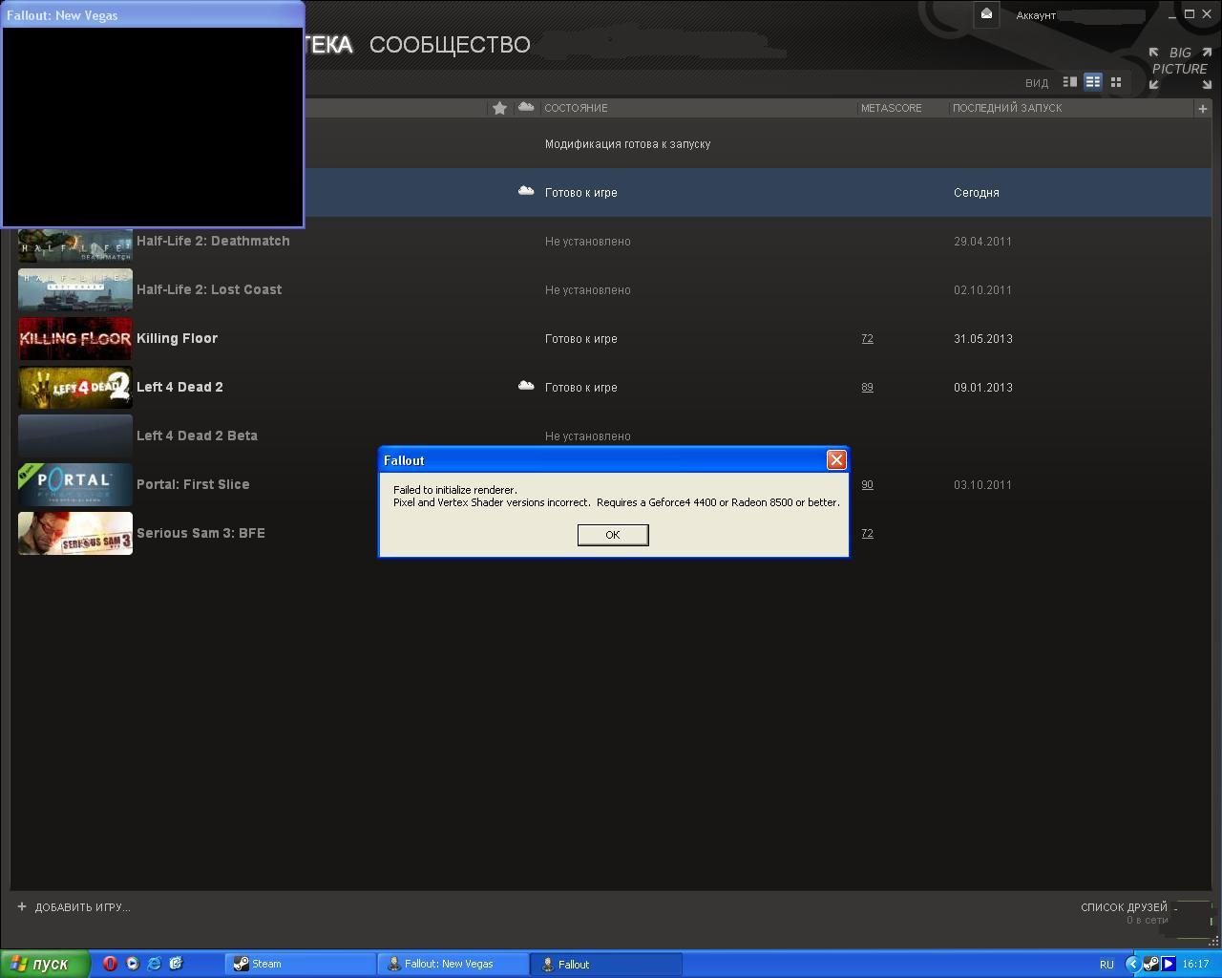Screen dimensions: 1222x978
Task: Click ДОБАВИТЬ ИГРУ add game button
Action: pyautogui.click(x=74, y=907)
